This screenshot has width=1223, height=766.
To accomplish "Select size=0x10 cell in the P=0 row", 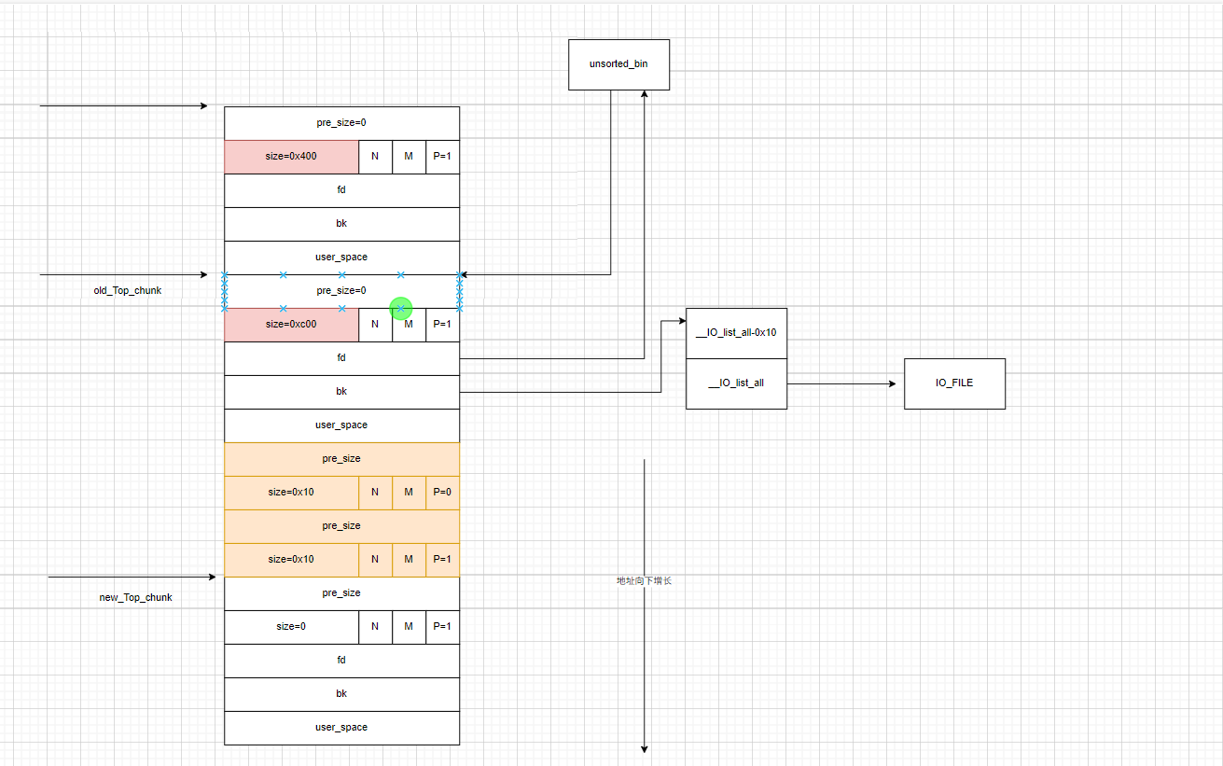I will pyautogui.click(x=291, y=493).
